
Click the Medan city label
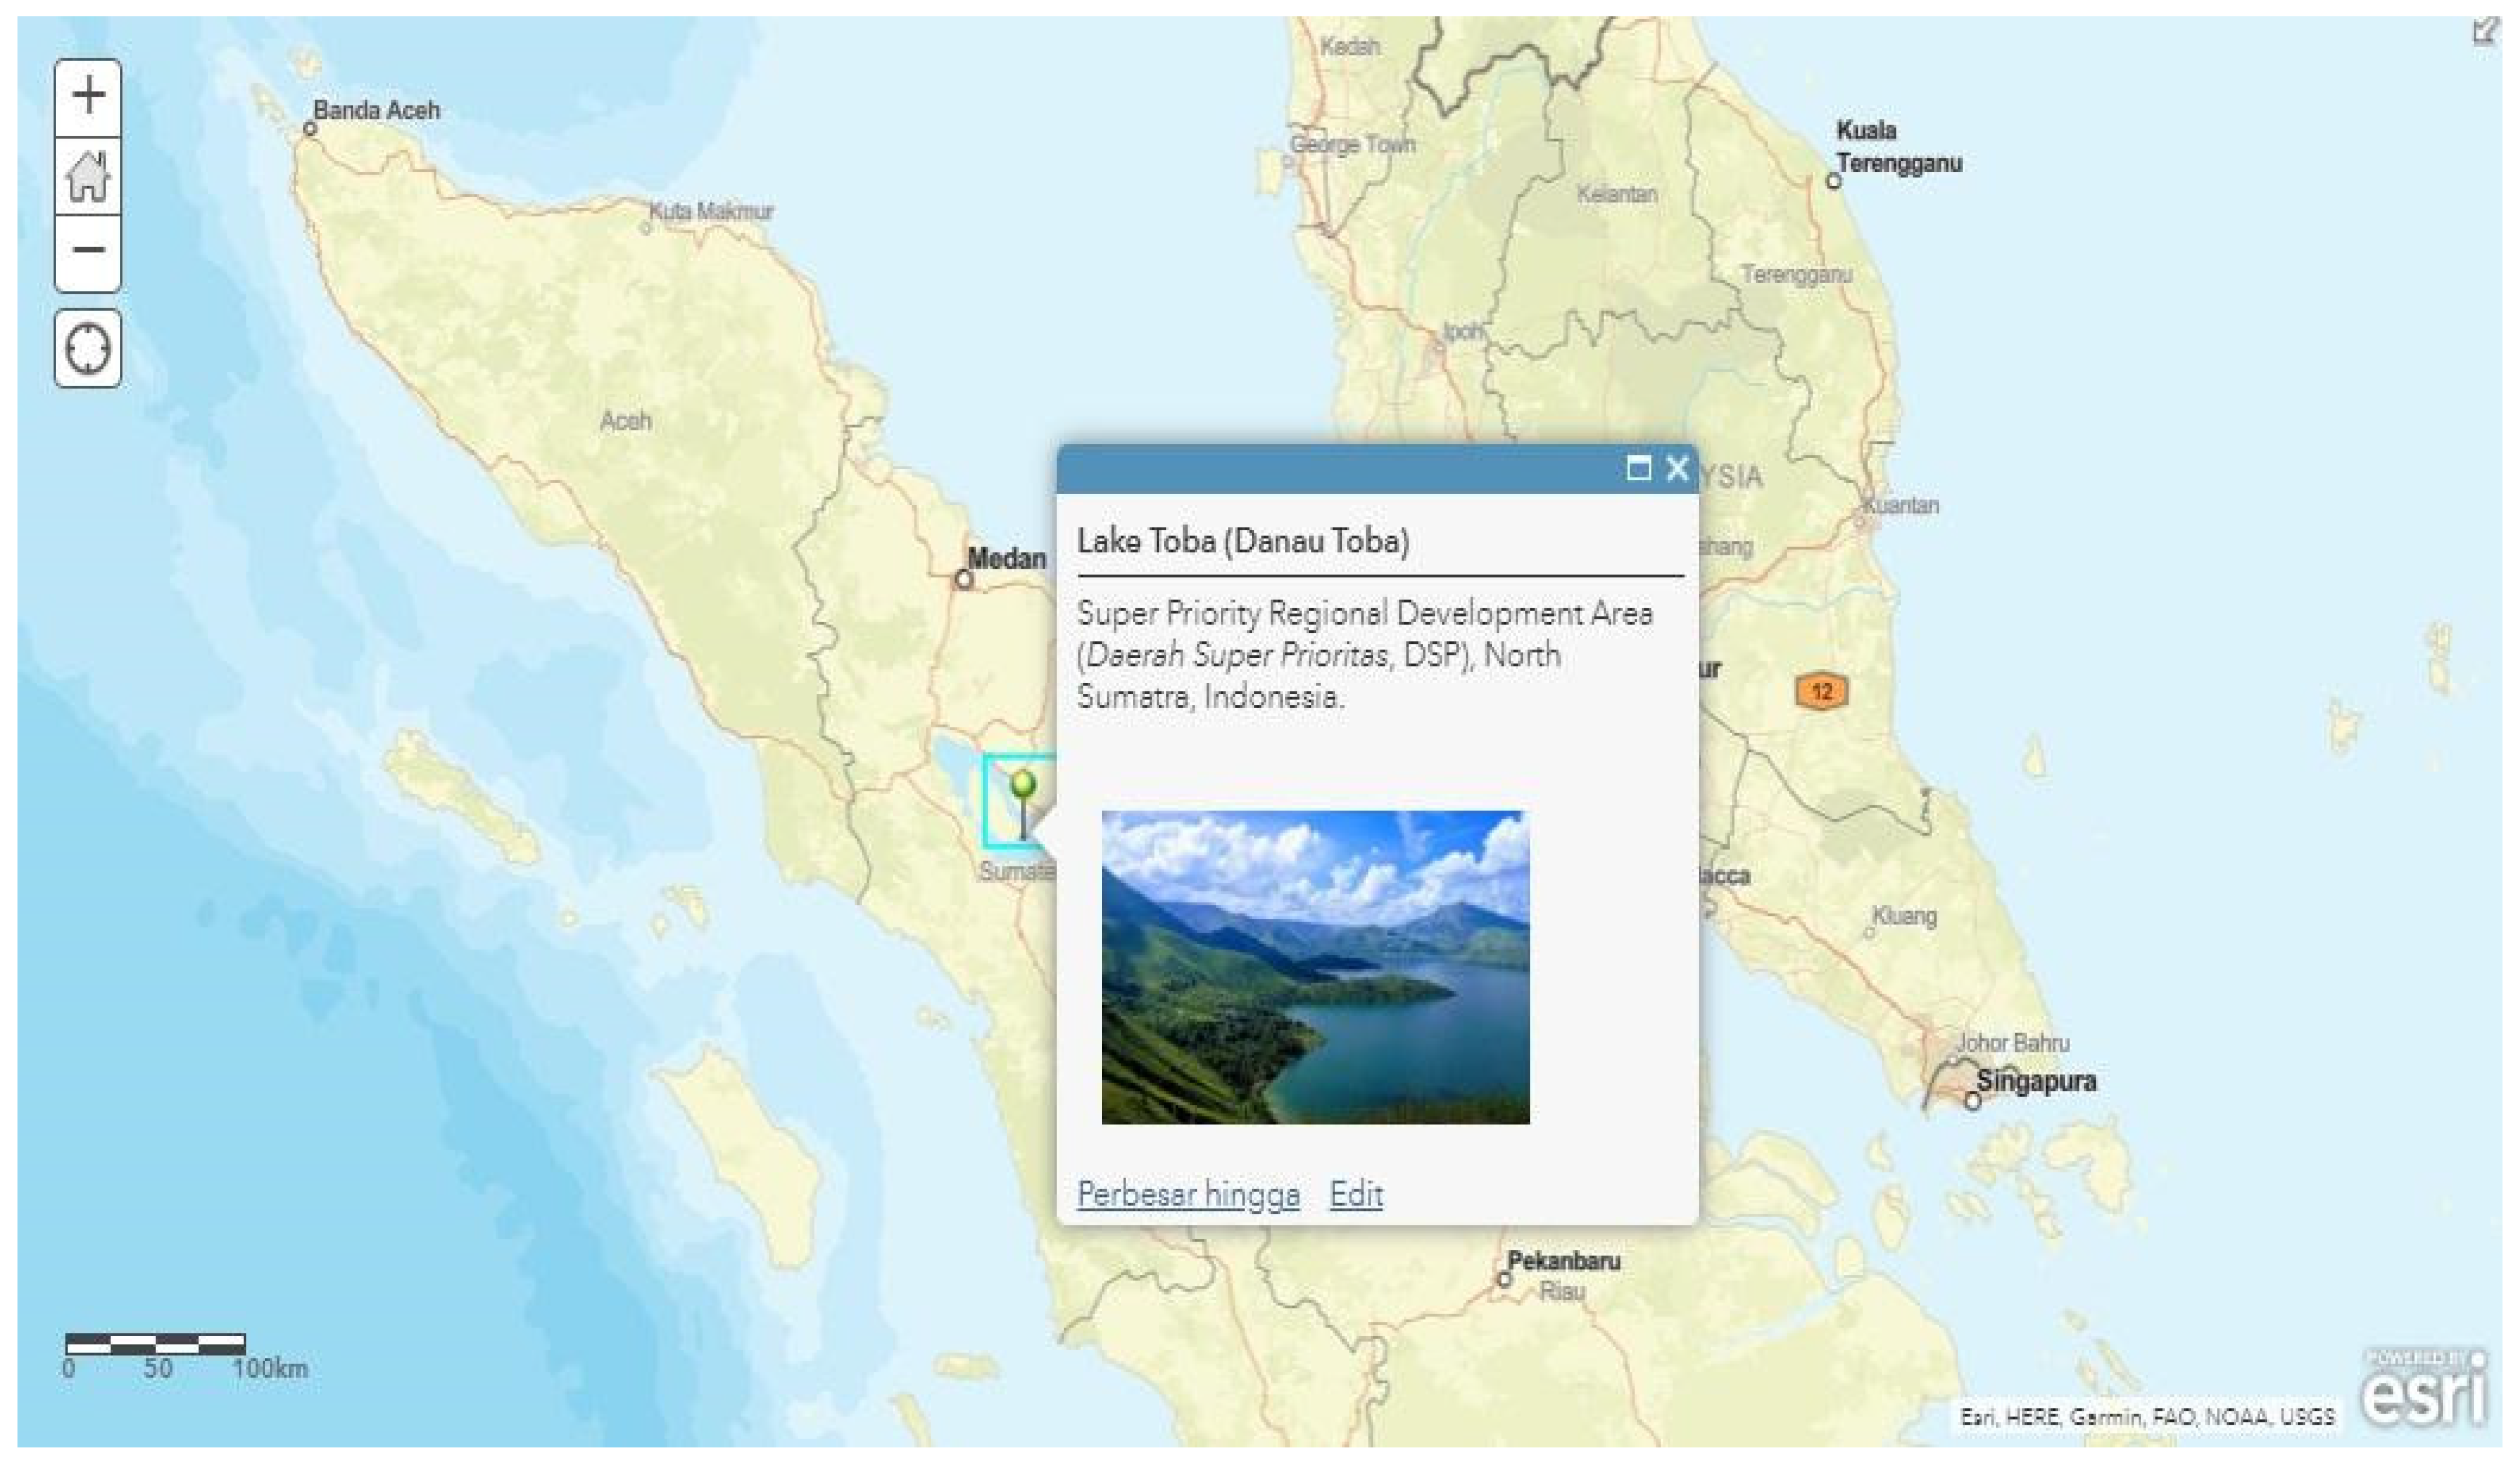tap(1006, 559)
